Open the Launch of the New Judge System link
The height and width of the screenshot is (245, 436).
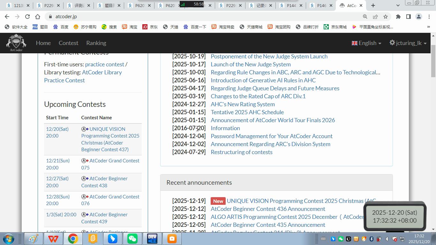[251, 64]
